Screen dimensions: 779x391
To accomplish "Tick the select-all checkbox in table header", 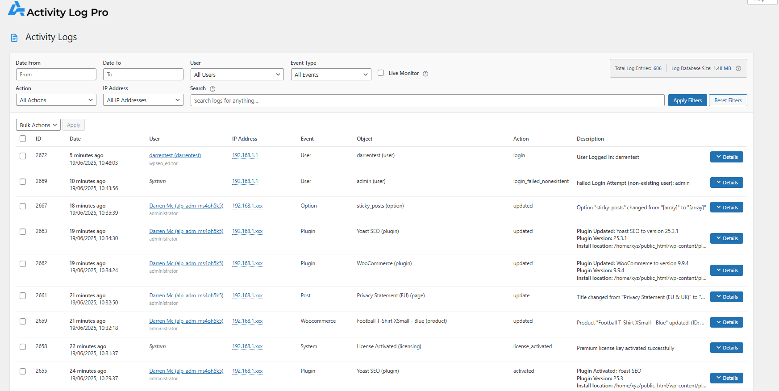I will (23, 139).
